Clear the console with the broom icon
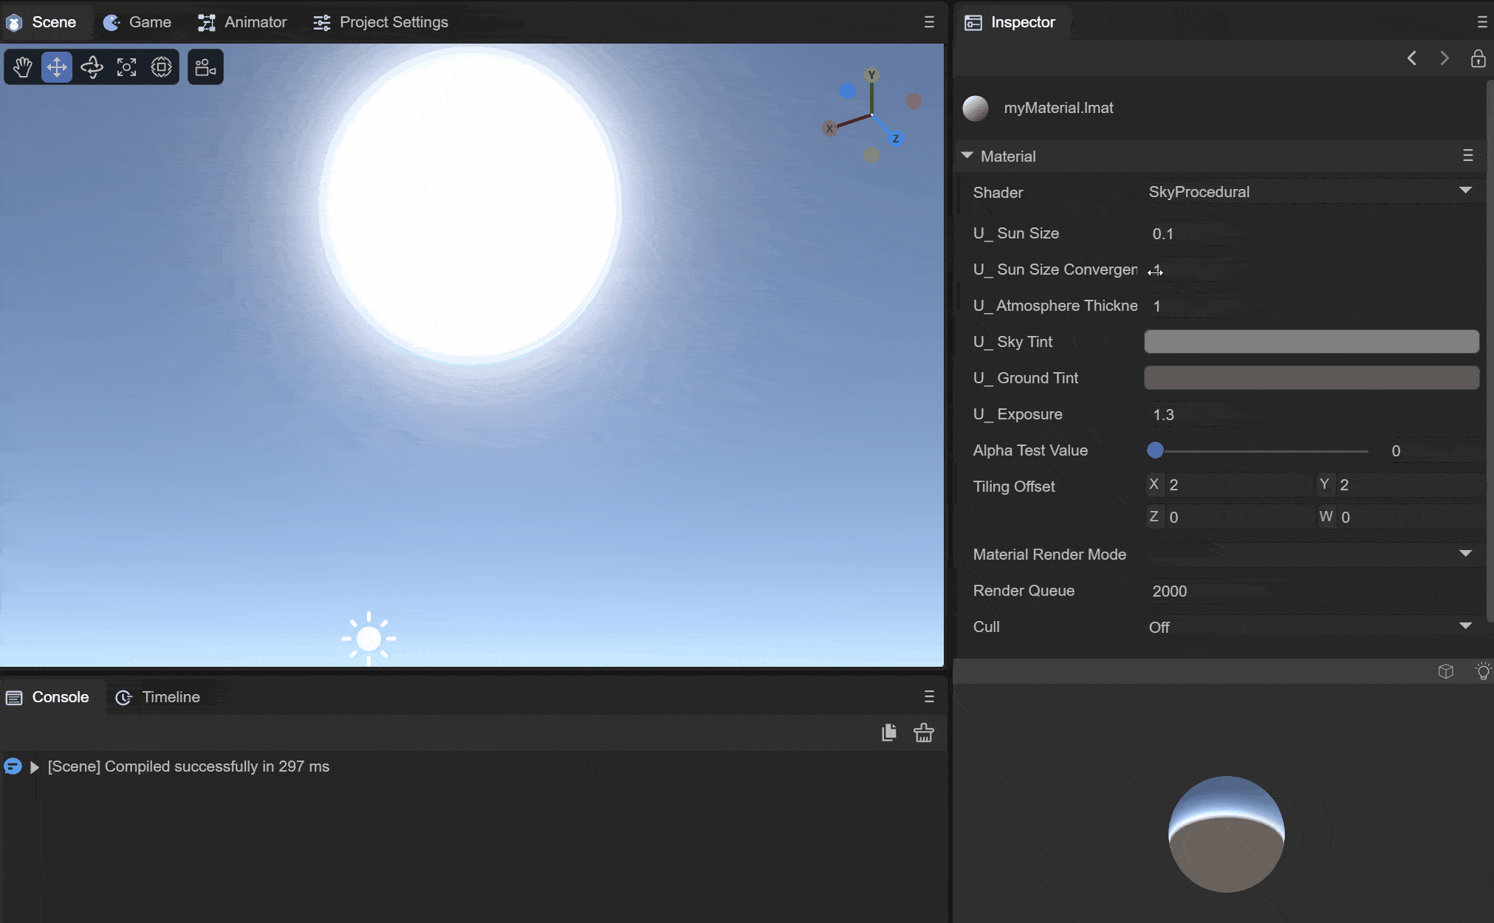Screen dimensions: 1494x923 pos(923,732)
